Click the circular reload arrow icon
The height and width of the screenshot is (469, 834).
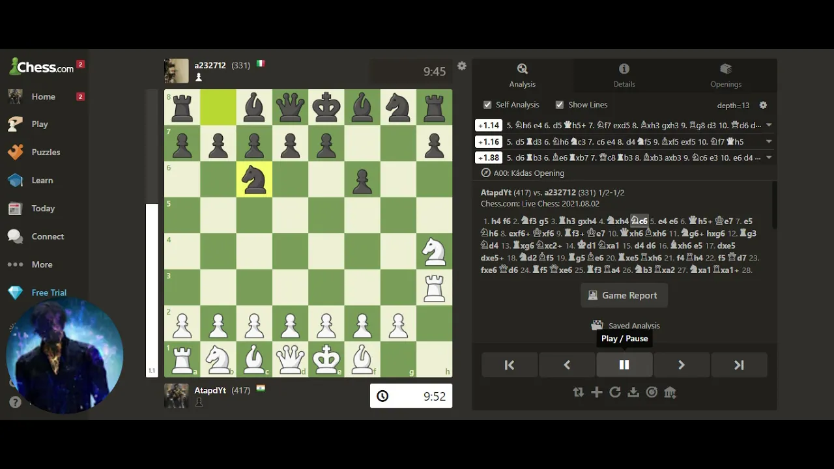[615, 392]
